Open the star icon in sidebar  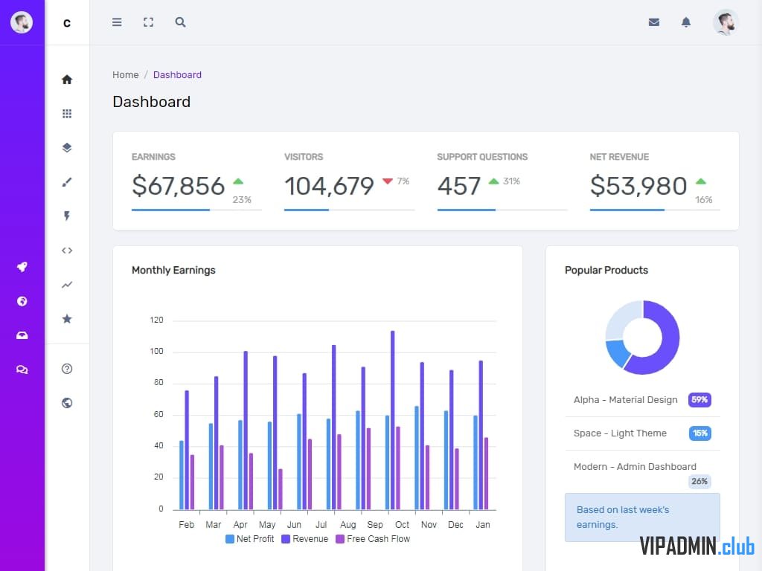click(67, 318)
